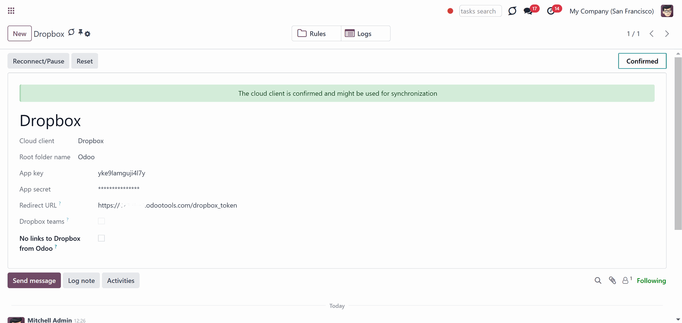This screenshot has height=323, width=682.
Task: Click the Reset button
Action: pyautogui.click(x=85, y=61)
